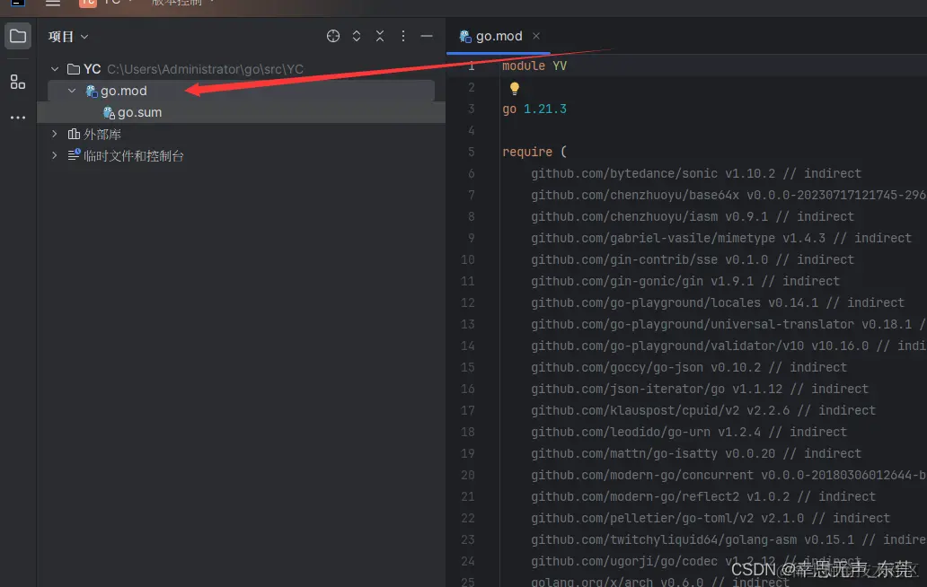Click the go.sum file icon in tree
This screenshot has height=587, width=927.
(x=109, y=112)
